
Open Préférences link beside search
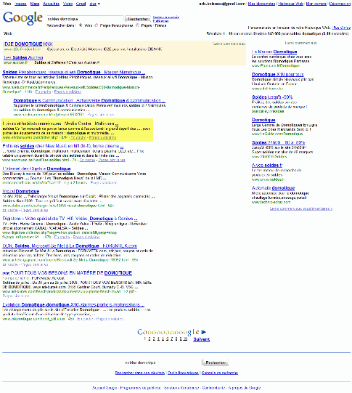(x=160, y=21)
